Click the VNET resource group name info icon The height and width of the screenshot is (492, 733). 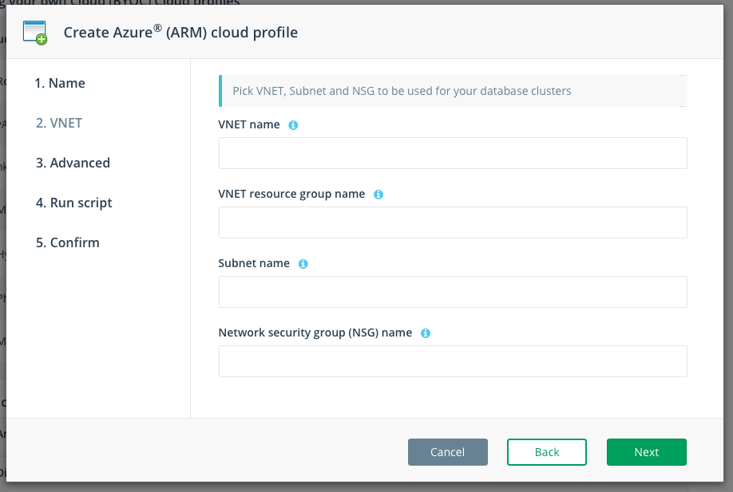click(378, 195)
